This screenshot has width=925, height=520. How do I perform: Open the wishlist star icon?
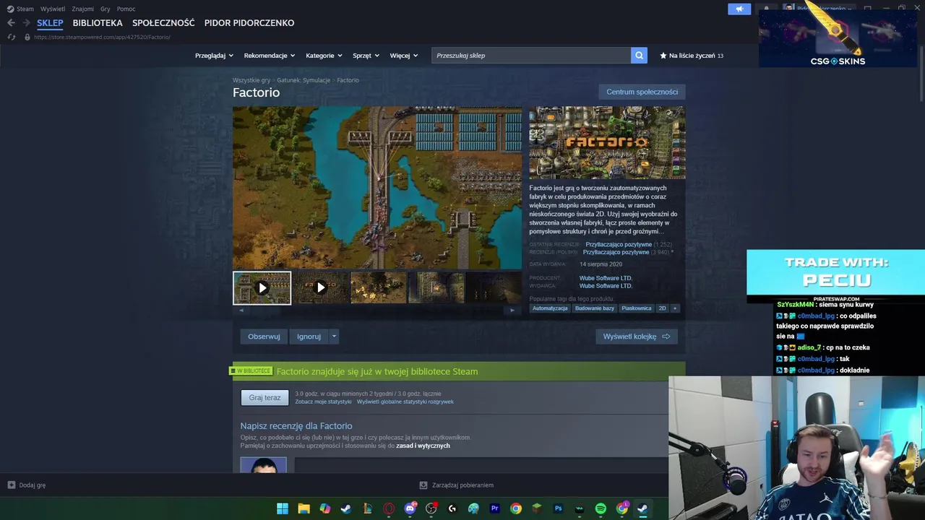(663, 56)
